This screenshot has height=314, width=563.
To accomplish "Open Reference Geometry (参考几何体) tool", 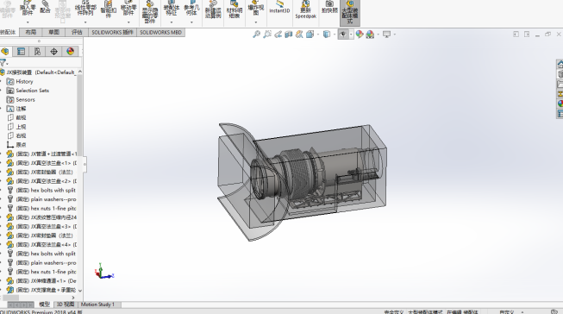I will click(191, 9).
